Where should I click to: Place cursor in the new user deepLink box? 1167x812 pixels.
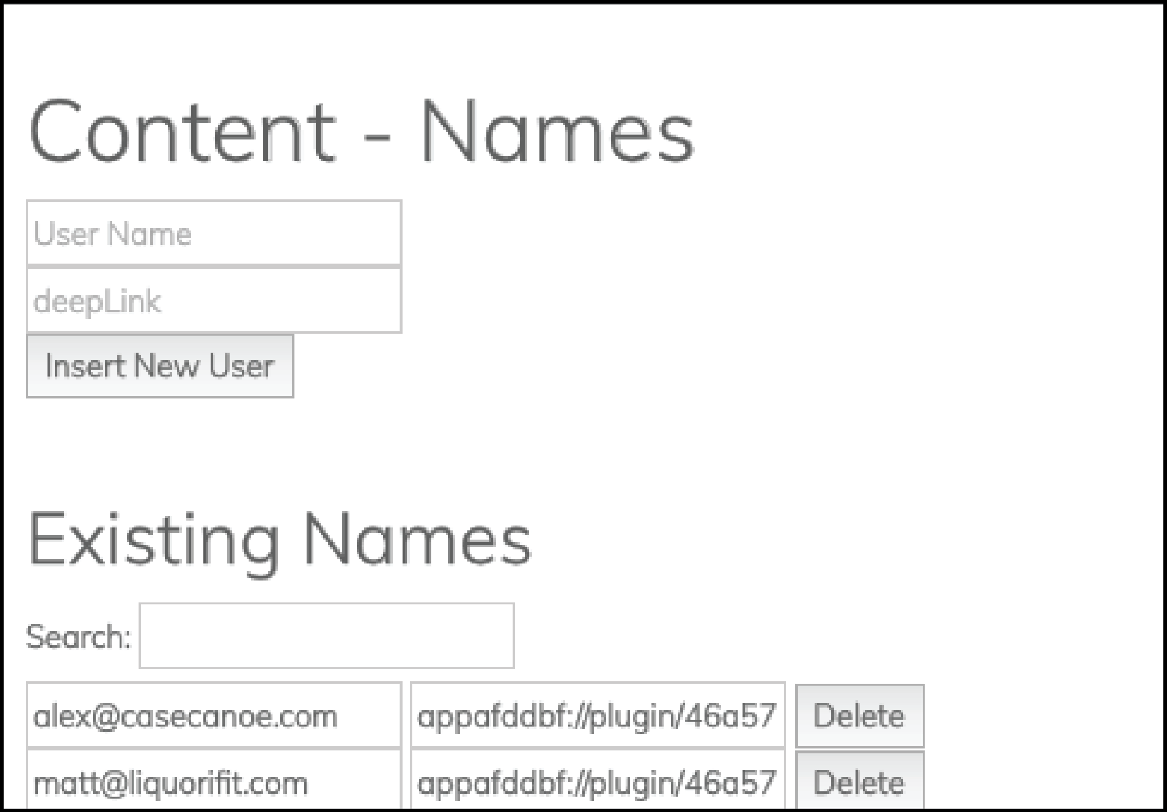pyautogui.click(x=214, y=301)
